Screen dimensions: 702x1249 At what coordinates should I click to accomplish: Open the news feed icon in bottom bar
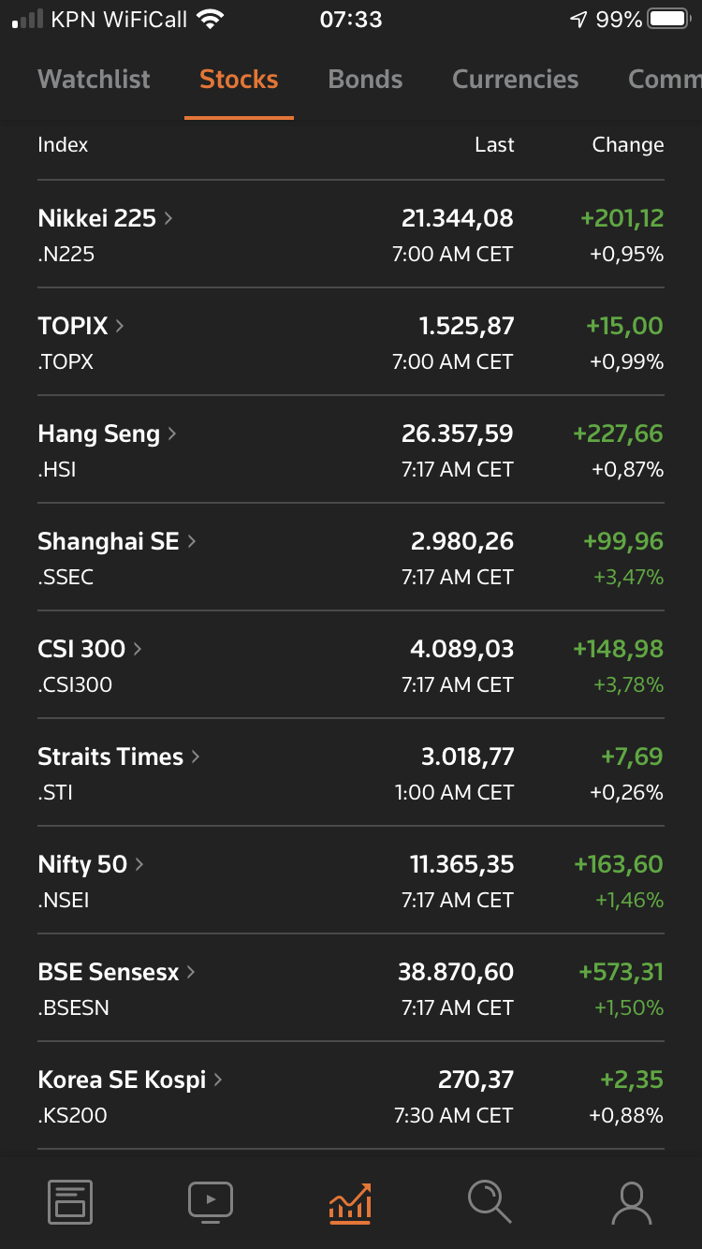[x=70, y=1201]
